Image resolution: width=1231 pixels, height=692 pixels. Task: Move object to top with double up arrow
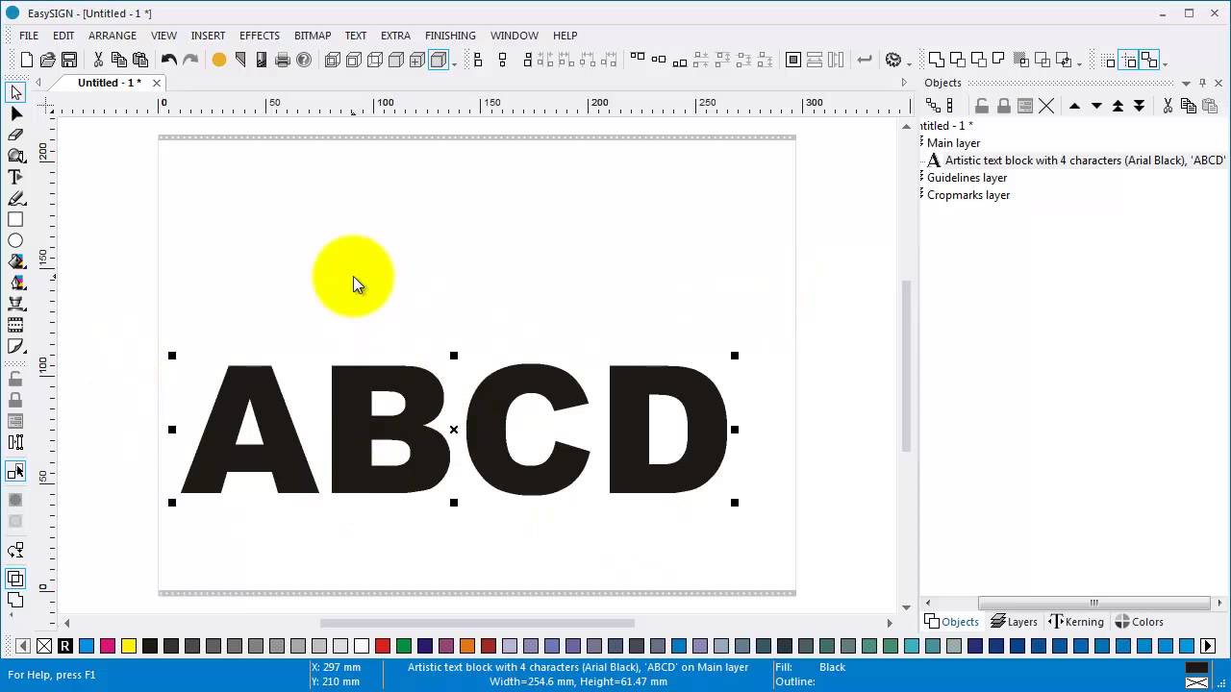pyautogui.click(x=1118, y=106)
